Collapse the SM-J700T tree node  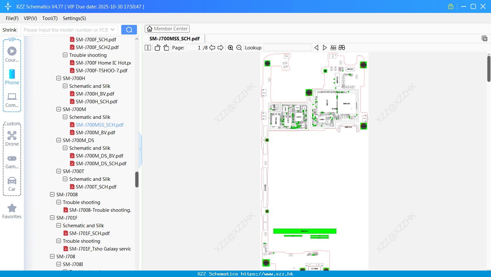click(59, 171)
